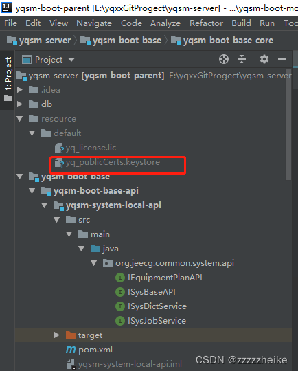
Task: Open the Navigate menu
Action: point(94,23)
